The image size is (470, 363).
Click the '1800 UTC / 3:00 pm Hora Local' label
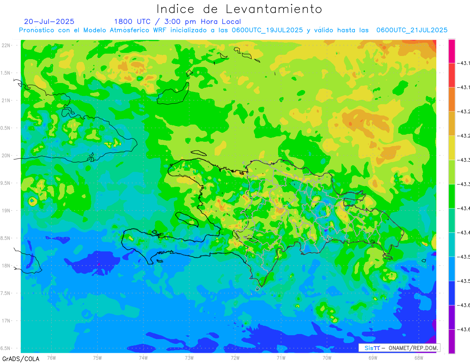coord(177,22)
